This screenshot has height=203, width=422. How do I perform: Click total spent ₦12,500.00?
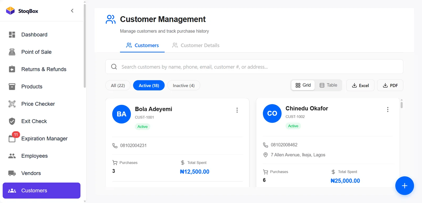point(195,172)
